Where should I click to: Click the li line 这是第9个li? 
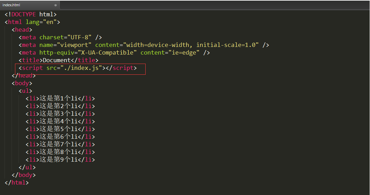tap(60, 160)
